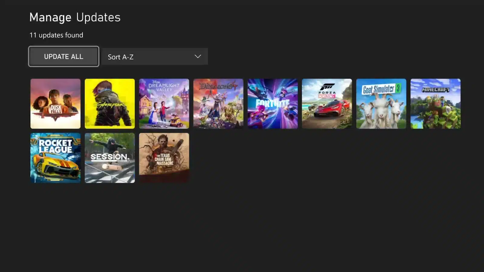Select the Cyberpunk 2077 game tile
The width and height of the screenshot is (484, 272).
point(110,104)
